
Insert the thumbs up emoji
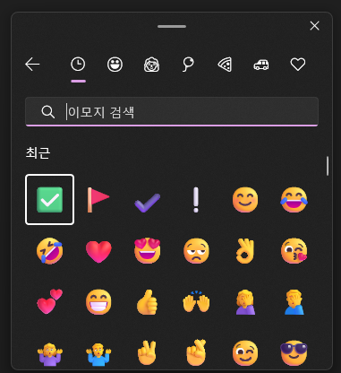[x=147, y=302]
